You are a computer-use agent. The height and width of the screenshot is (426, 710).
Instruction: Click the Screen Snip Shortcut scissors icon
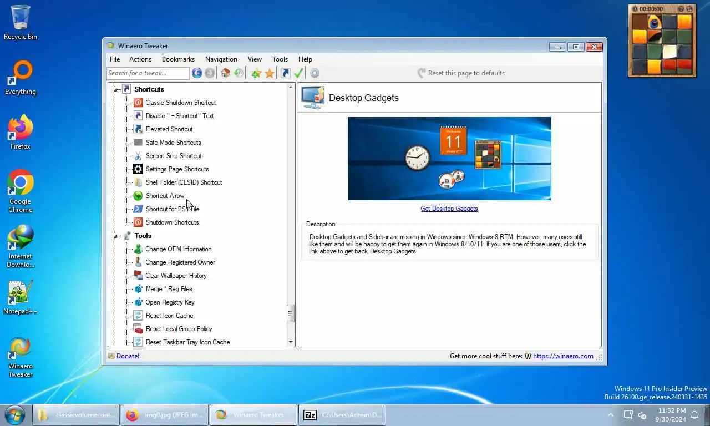(138, 156)
